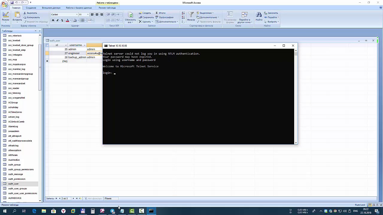Click the Орфография spelling button
This screenshot has width=383, height=215.
tap(164, 17)
